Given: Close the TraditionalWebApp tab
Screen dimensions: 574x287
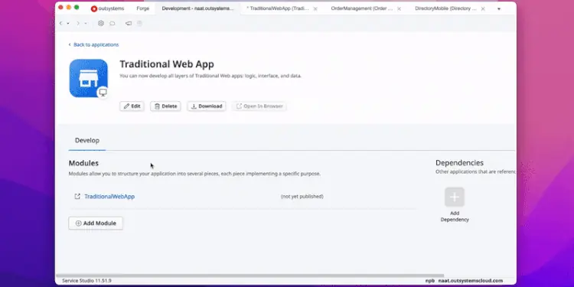Looking at the screenshot, I should (315, 8).
